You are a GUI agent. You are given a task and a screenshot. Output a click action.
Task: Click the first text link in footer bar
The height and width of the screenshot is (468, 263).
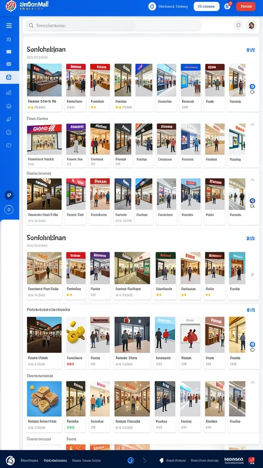[29, 461]
